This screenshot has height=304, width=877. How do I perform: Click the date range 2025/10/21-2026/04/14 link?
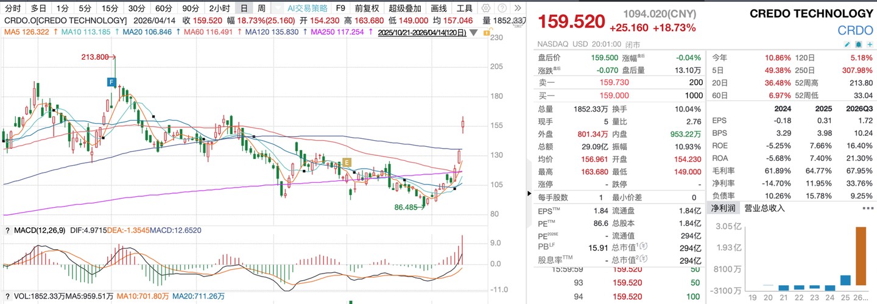[x=421, y=32]
